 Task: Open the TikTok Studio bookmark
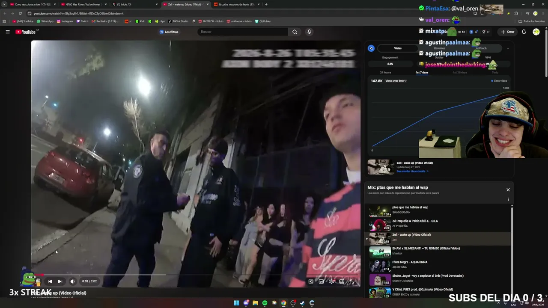[x=178, y=21]
